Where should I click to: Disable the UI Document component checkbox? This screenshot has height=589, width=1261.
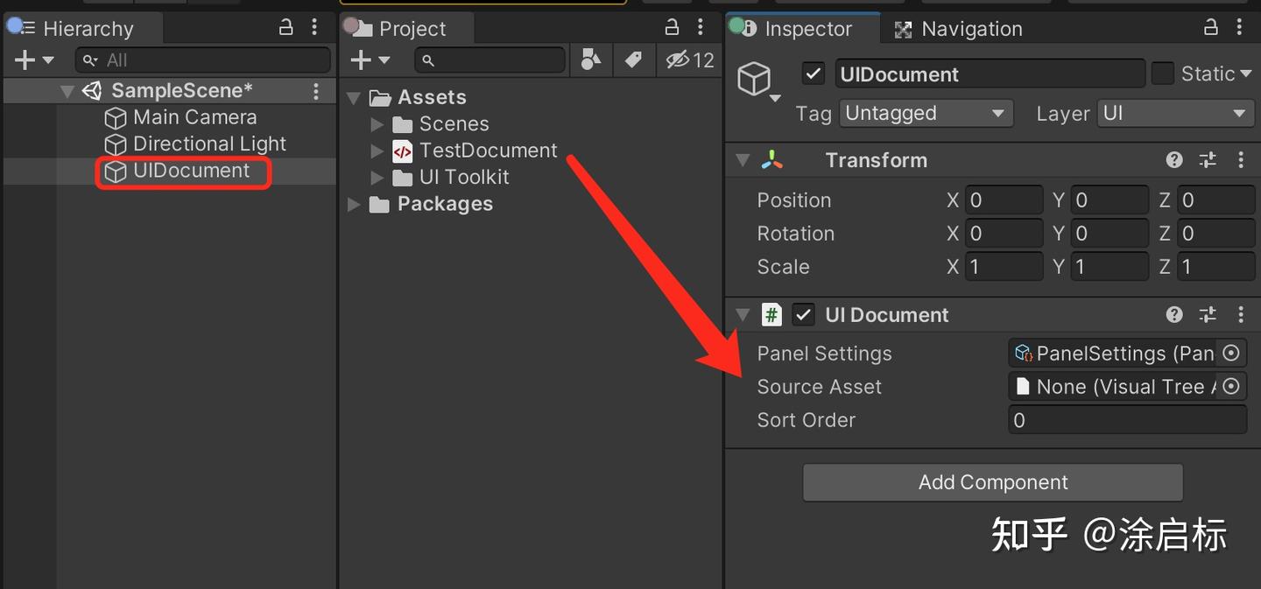803,314
